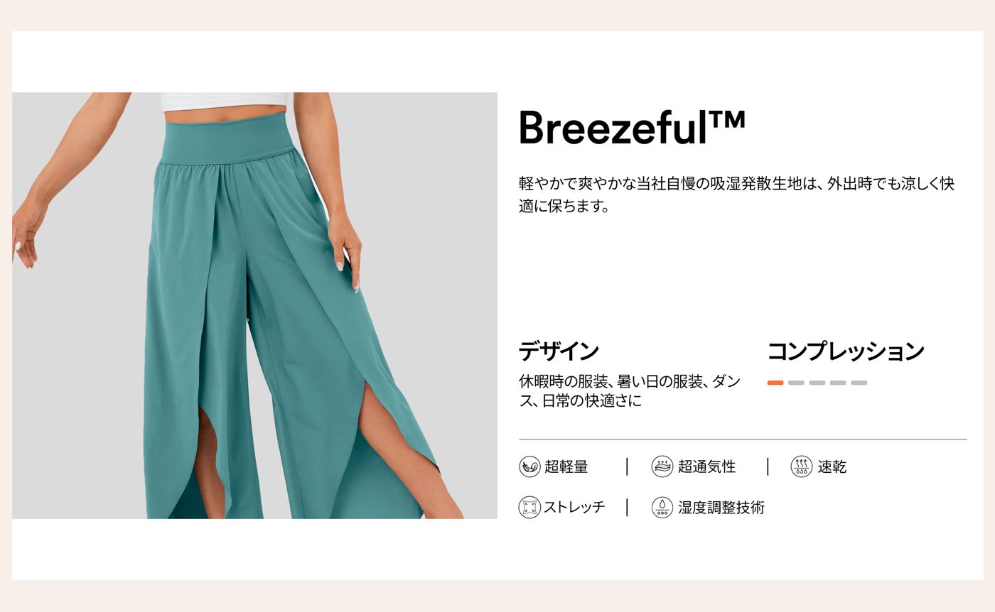995x612 pixels.
Task: Click the Breezeful™ heading
Action: pyautogui.click(x=633, y=128)
